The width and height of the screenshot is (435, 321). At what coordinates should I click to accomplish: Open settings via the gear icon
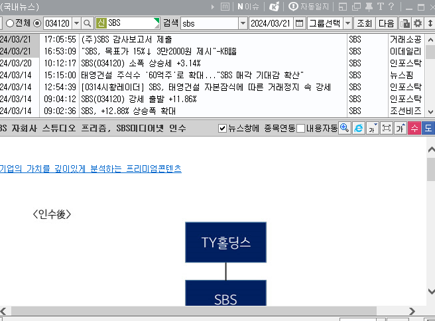pyautogui.click(x=418, y=23)
